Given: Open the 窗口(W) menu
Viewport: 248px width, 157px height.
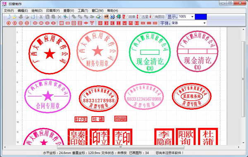Looking at the screenshot, I should click(98, 11).
